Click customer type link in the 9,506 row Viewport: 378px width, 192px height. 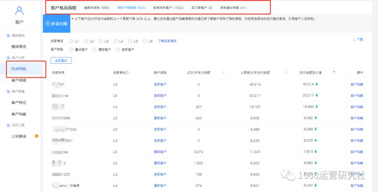click(x=160, y=118)
